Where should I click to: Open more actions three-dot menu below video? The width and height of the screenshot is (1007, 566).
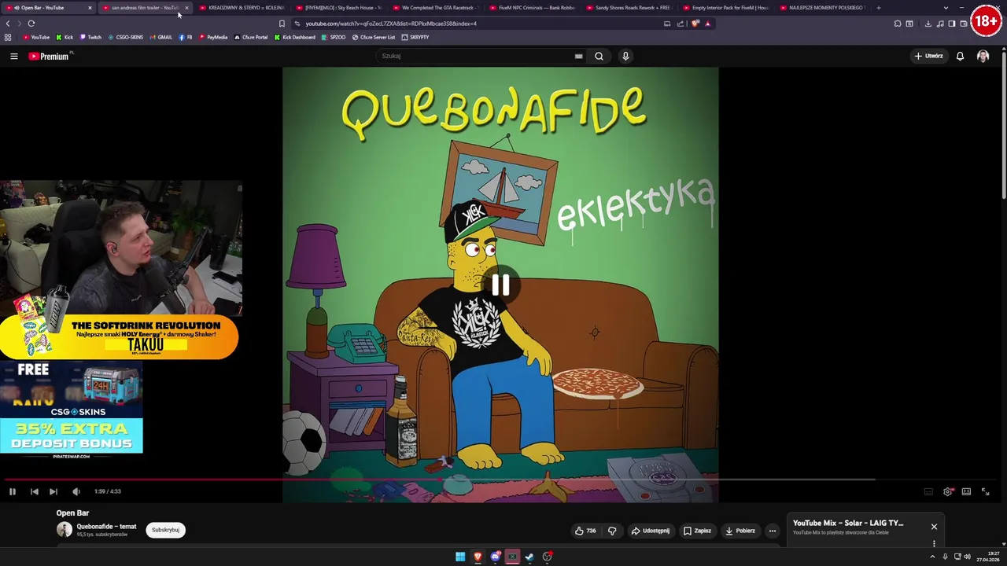click(x=772, y=531)
